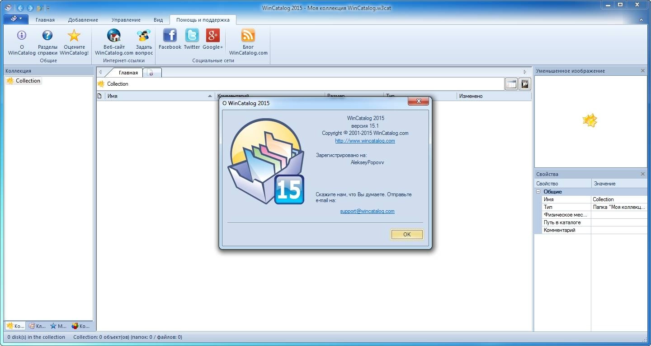Sort by the Изменено column header

(x=494, y=96)
